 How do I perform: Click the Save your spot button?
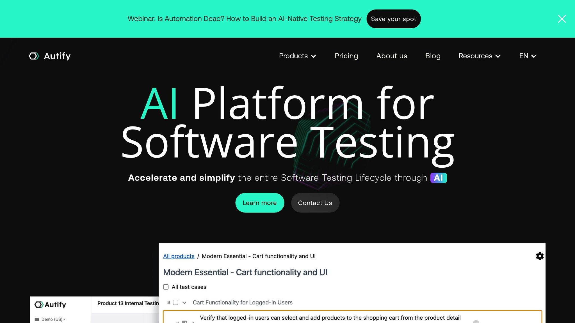393,19
